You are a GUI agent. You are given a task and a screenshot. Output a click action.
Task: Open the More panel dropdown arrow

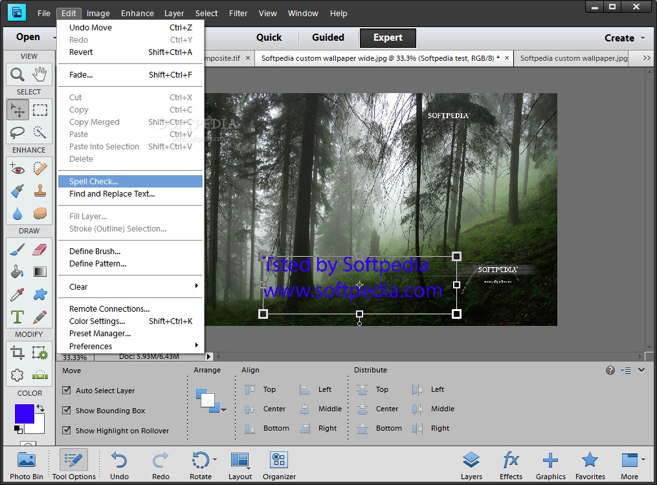pos(643,460)
